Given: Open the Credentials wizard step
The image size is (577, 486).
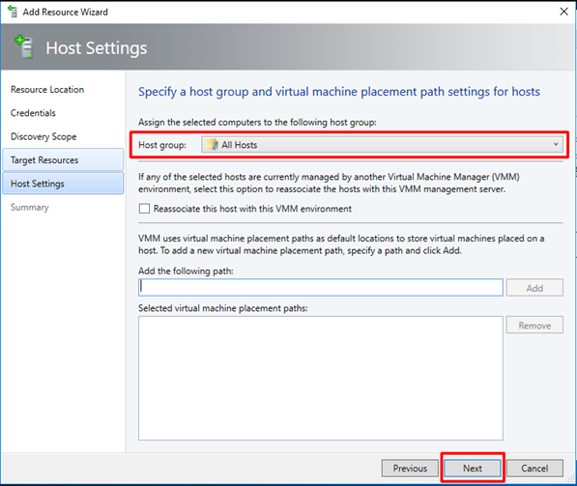Looking at the screenshot, I should (x=33, y=113).
